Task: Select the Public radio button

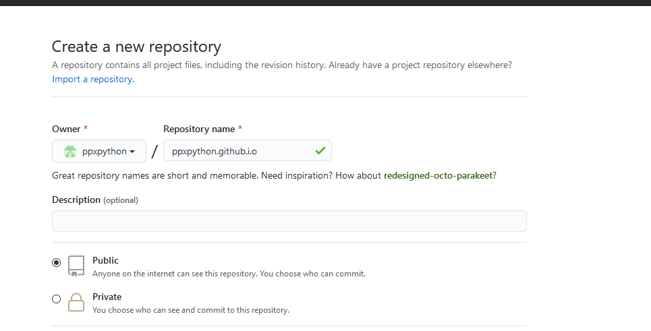Action: (x=56, y=263)
